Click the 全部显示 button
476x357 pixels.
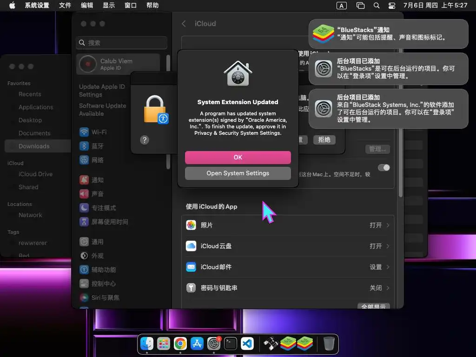[373, 306]
